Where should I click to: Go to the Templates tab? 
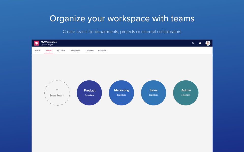click(75, 51)
